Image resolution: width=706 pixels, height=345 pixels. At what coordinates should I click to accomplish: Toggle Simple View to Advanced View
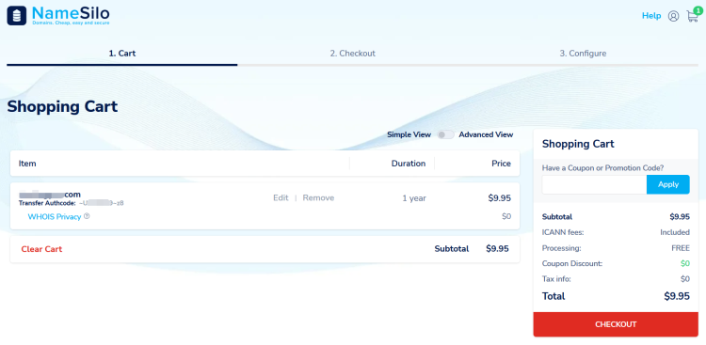point(445,134)
